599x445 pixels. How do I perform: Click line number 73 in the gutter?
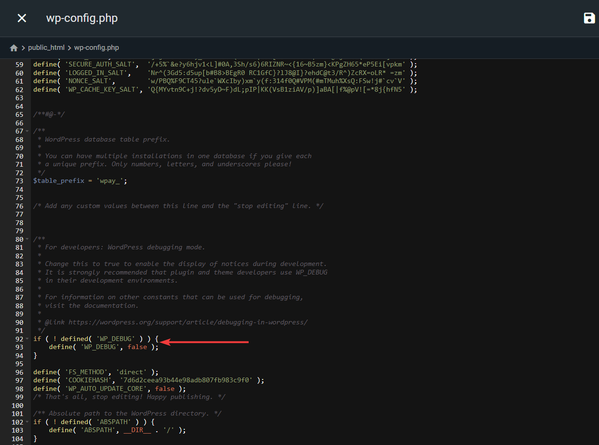click(19, 181)
